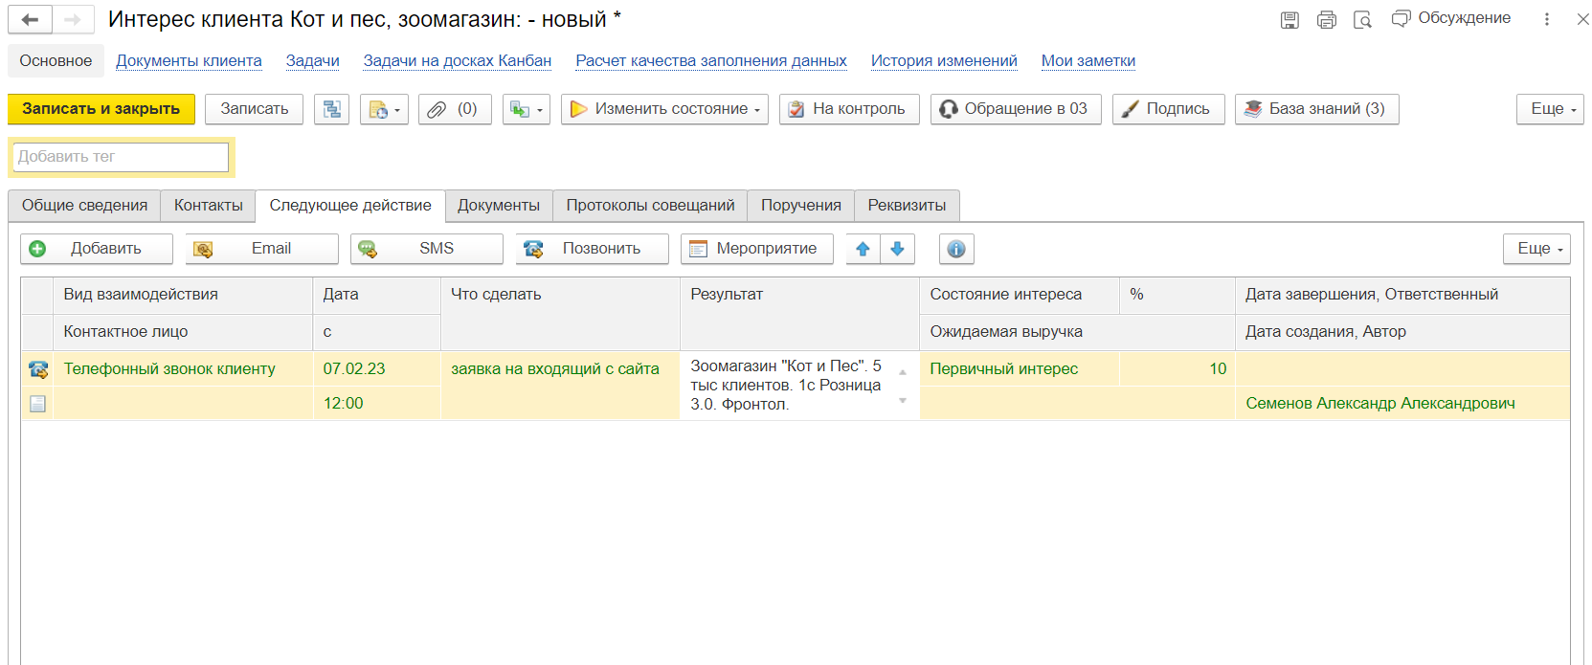This screenshot has width=1592, height=665.
Task: Open the Задачи link
Action: click(x=312, y=60)
